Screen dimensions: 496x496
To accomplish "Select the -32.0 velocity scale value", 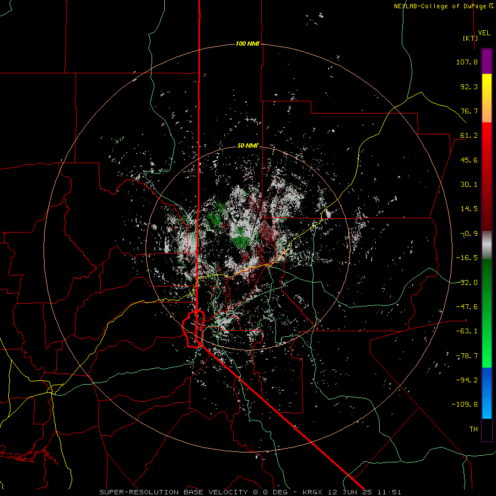I will [x=467, y=283].
